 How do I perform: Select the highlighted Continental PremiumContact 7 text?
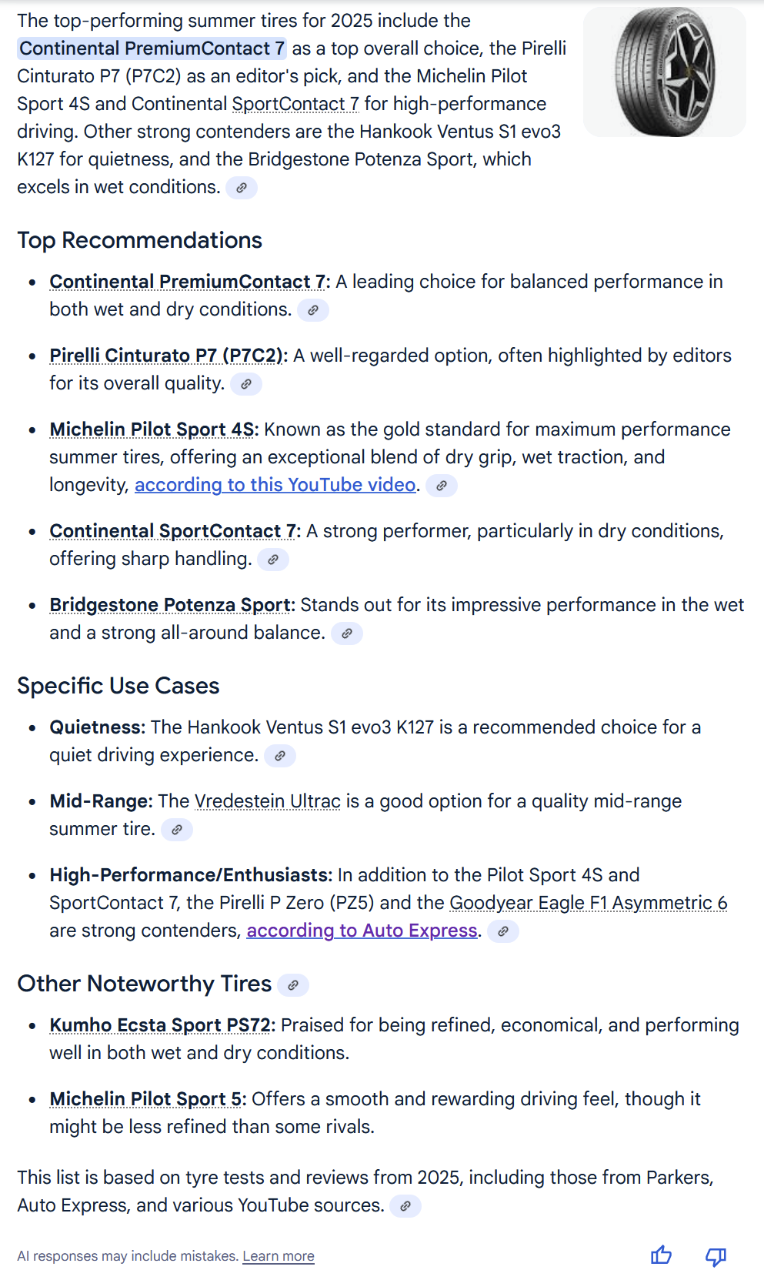(152, 48)
